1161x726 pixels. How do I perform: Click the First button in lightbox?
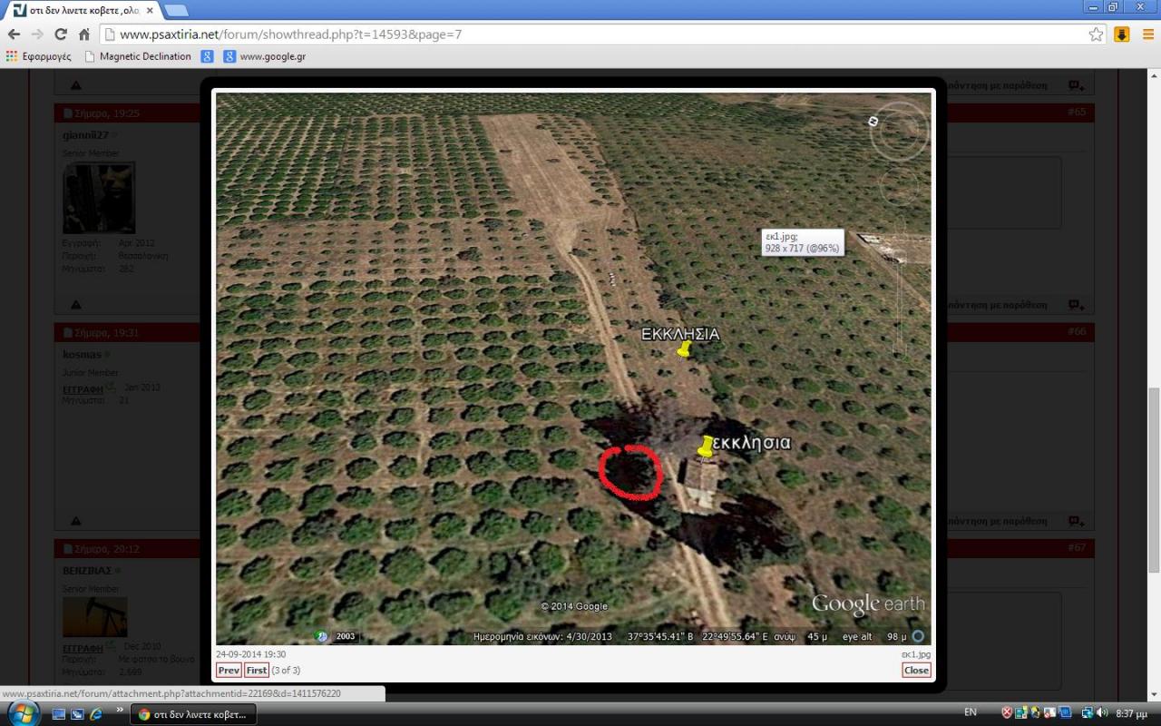click(x=257, y=671)
